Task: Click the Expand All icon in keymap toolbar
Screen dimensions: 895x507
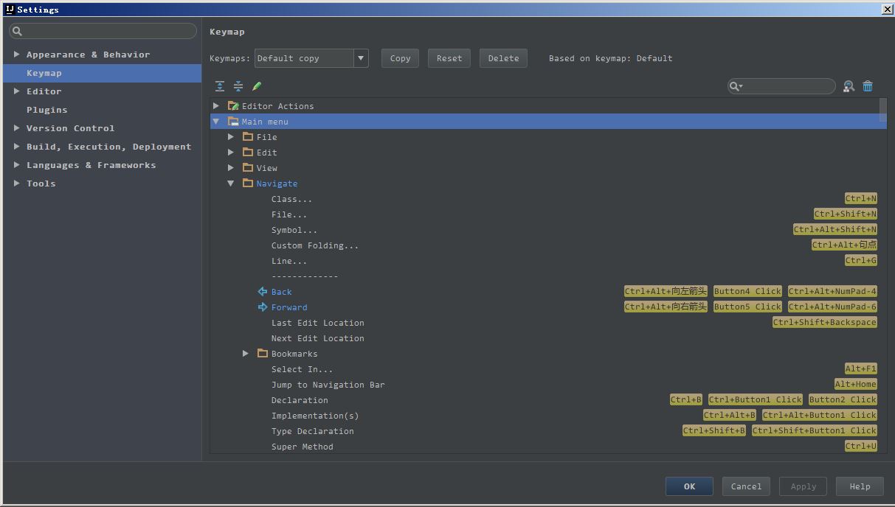Action: pos(220,86)
